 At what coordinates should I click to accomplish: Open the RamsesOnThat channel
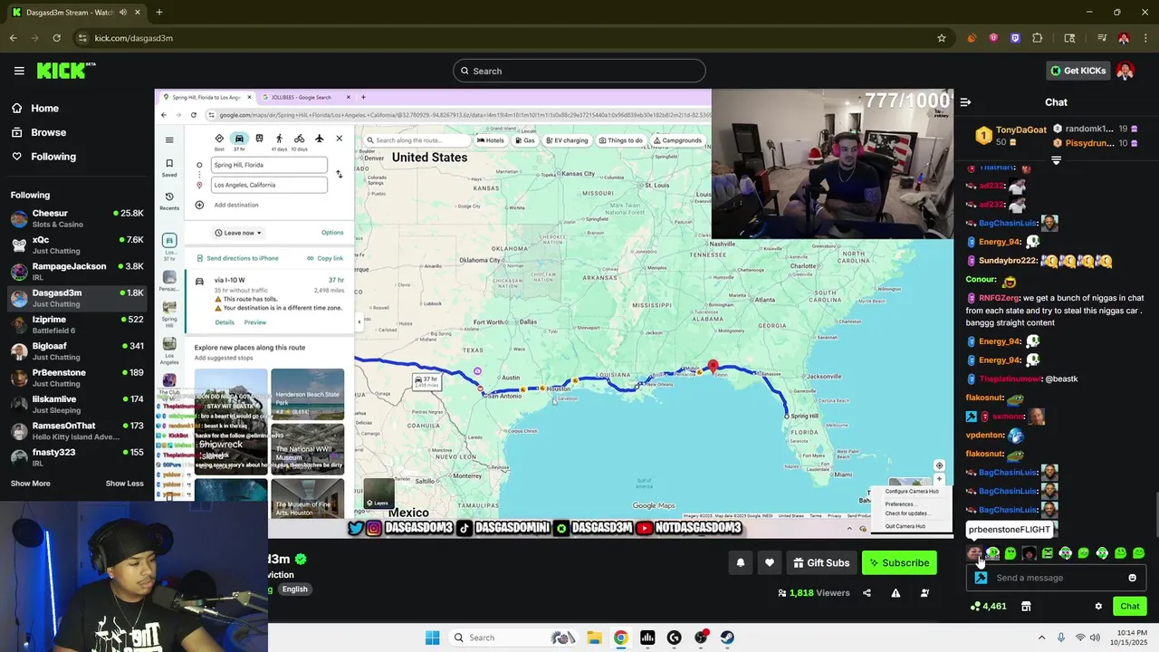(x=77, y=430)
